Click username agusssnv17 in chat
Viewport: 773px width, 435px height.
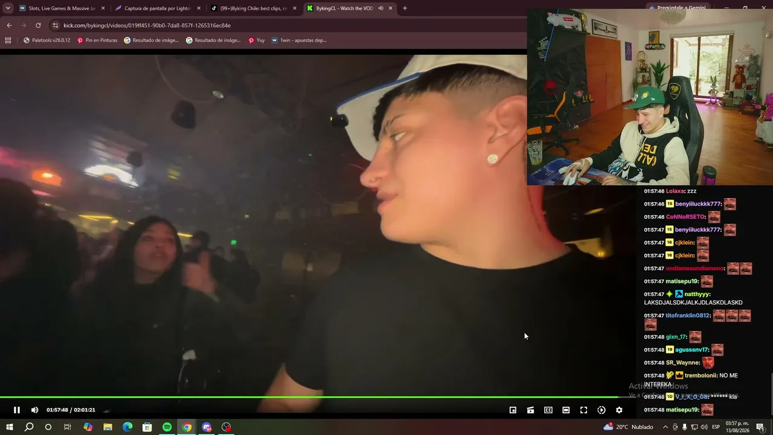point(692,350)
